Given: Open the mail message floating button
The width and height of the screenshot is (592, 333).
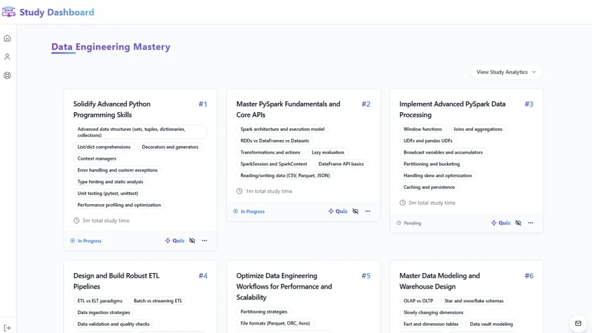Looking at the screenshot, I should [x=578, y=323].
